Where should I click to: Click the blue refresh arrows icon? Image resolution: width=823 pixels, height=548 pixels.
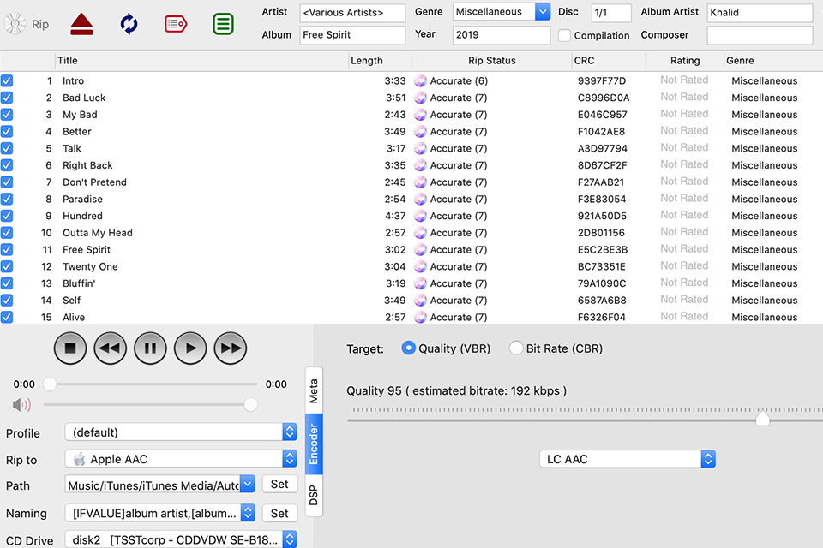pos(129,24)
